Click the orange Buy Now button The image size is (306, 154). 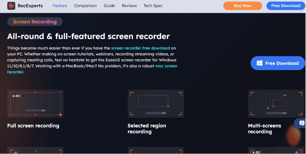[242, 6]
